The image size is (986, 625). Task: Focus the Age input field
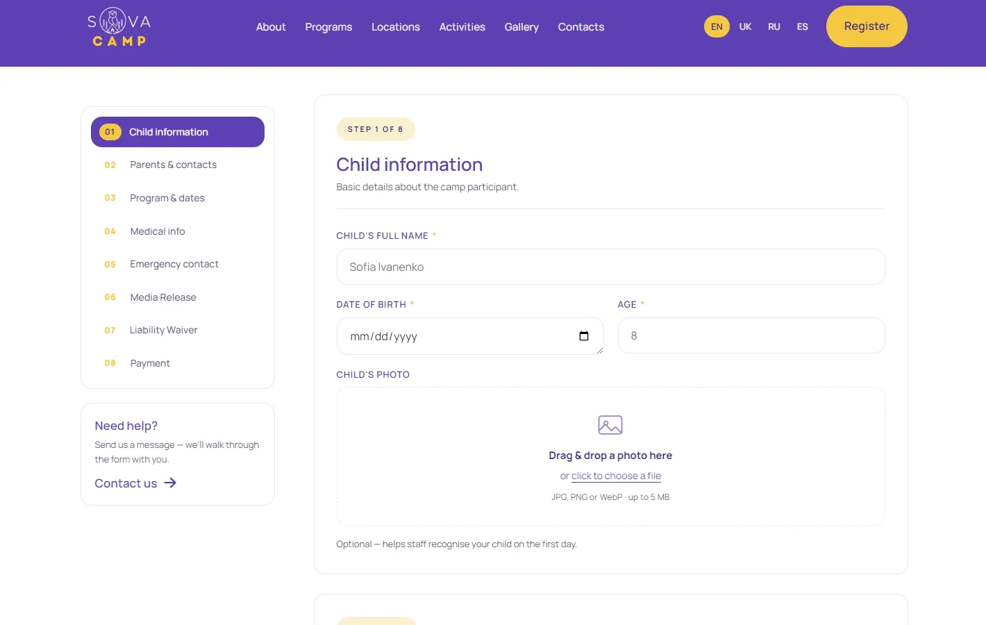[751, 335]
